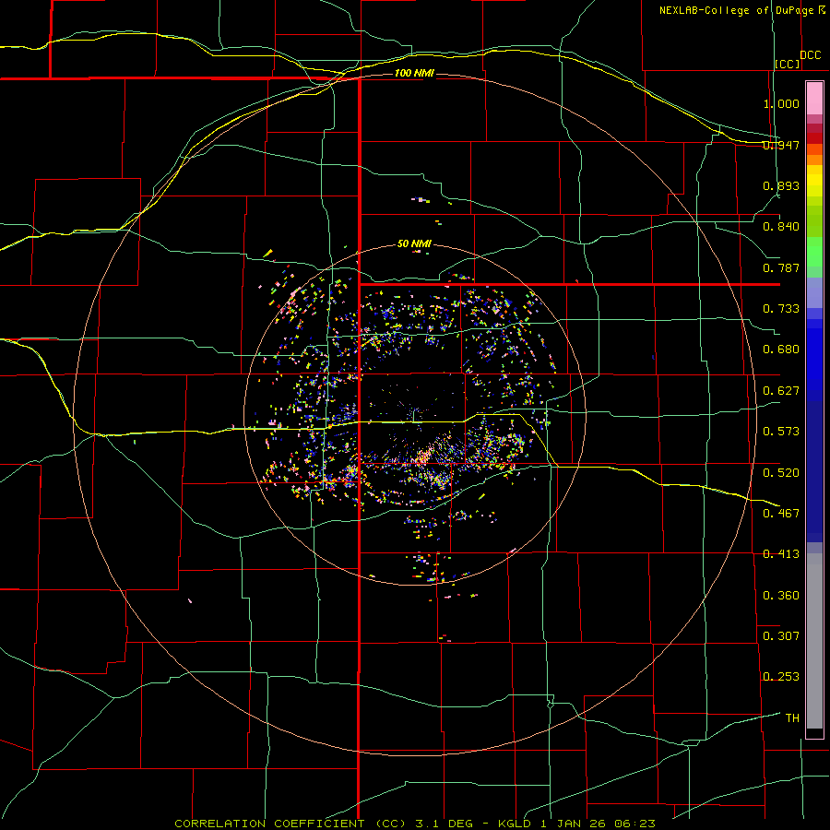
Task: Select the 0.627 scale value
Action: 781,391
